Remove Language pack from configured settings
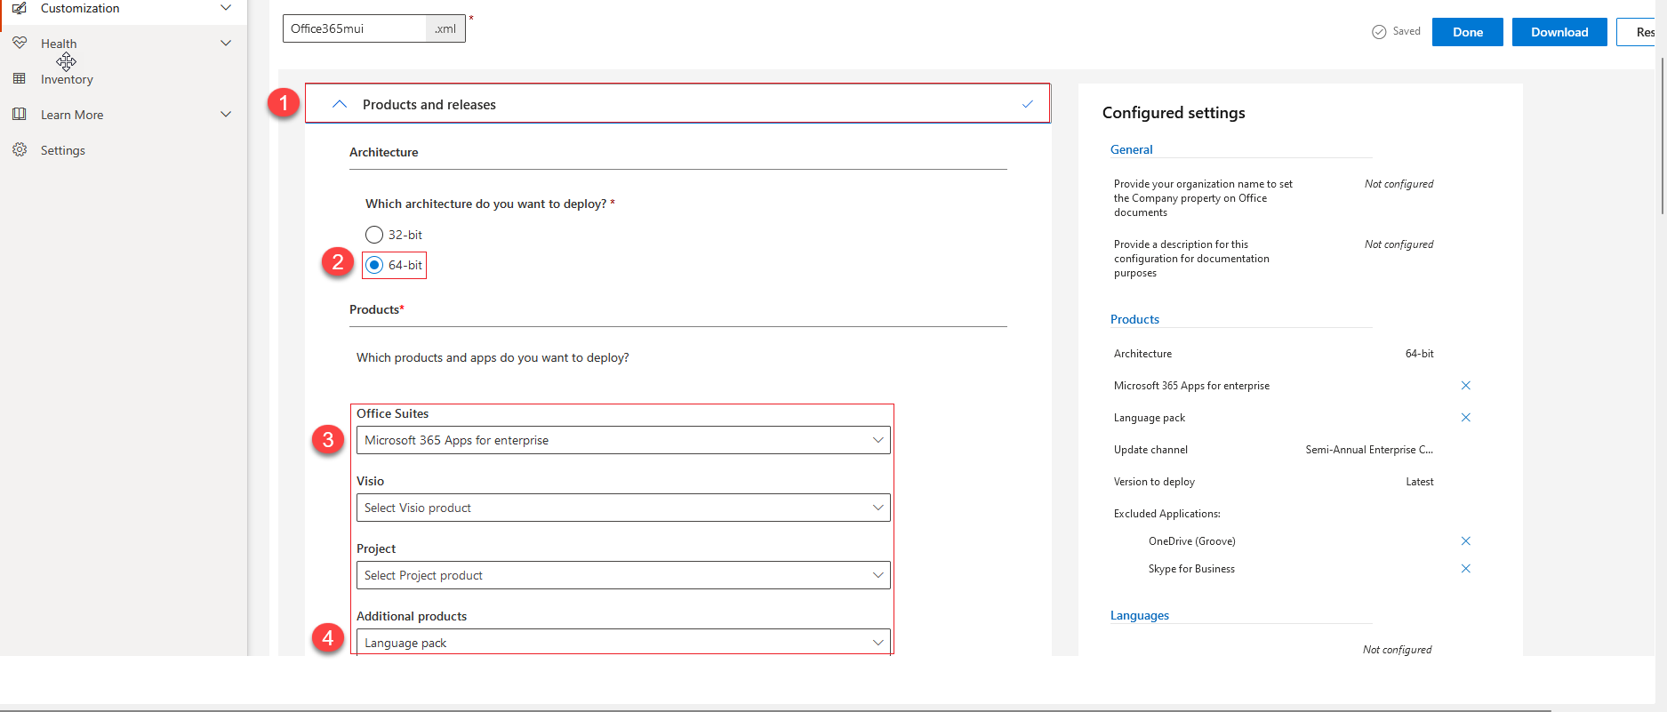 click(x=1465, y=417)
